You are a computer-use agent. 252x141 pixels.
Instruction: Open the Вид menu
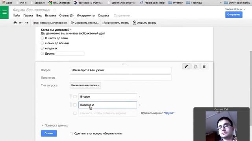pos(39,16)
